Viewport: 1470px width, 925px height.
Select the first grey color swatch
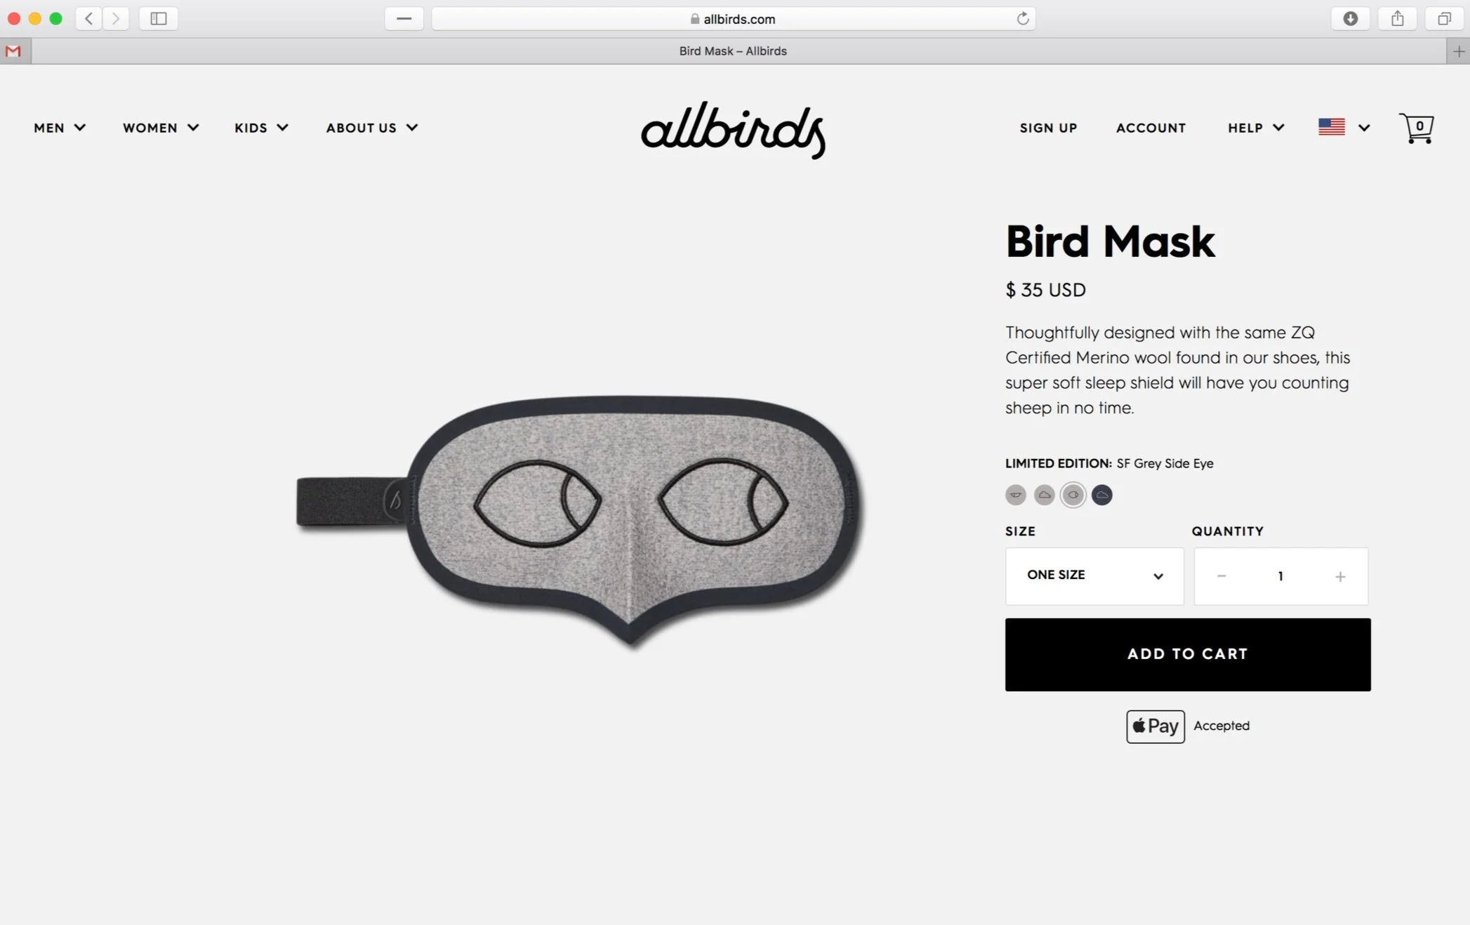click(1015, 495)
